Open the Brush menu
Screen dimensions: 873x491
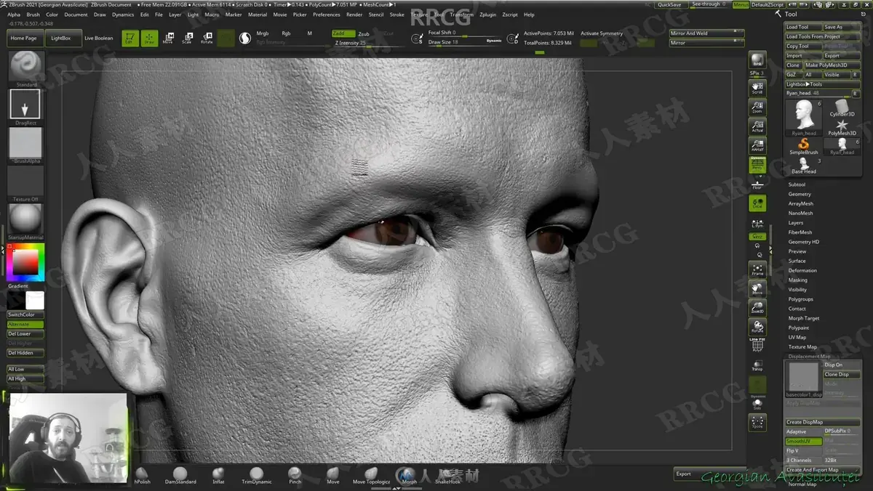pos(33,15)
